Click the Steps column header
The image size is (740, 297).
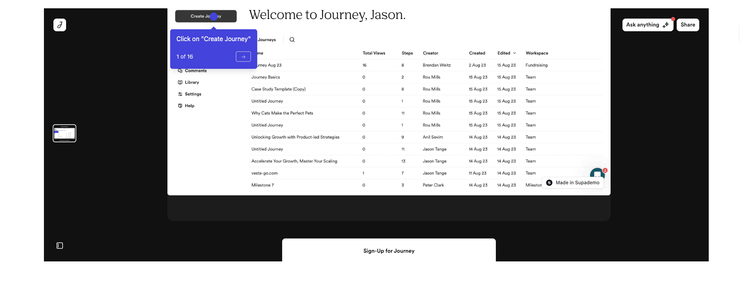[x=407, y=53]
